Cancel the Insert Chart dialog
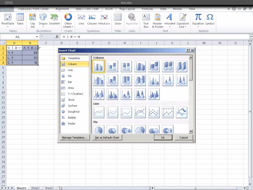The image size is (253, 190). [x=183, y=138]
